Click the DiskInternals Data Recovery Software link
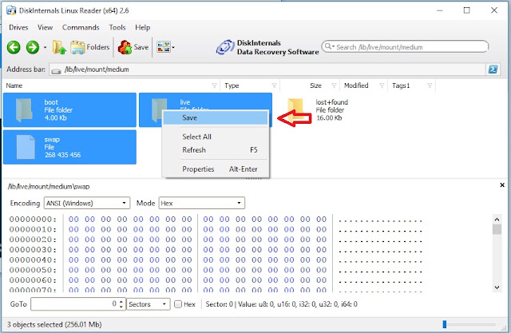This screenshot has height=333, width=511. pyautogui.click(x=267, y=47)
